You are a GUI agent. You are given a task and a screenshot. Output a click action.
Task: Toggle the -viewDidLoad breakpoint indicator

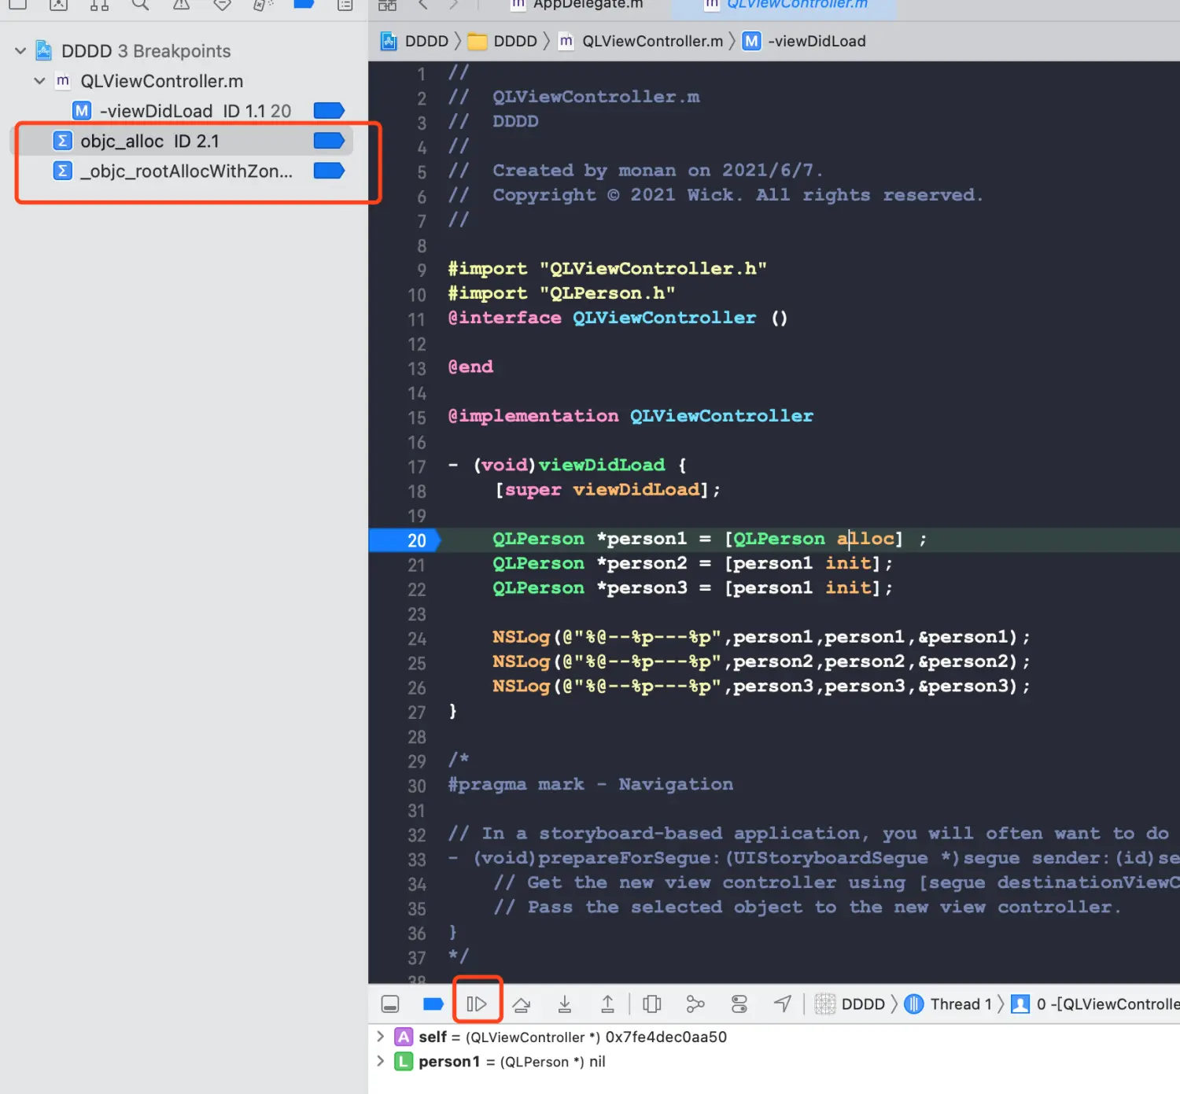coord(329,111)
